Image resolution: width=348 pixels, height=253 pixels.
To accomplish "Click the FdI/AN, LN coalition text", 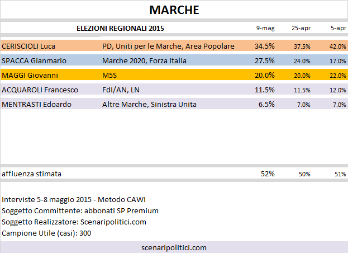I will tap(121, 90).
